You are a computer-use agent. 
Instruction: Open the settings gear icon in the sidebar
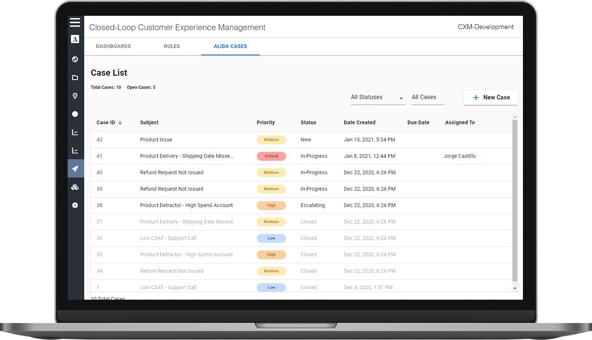75,205
